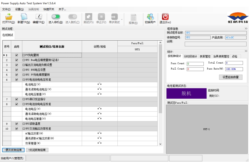
Task: Click the purple 脱机 status box
Action: click(x=186, y=93)
